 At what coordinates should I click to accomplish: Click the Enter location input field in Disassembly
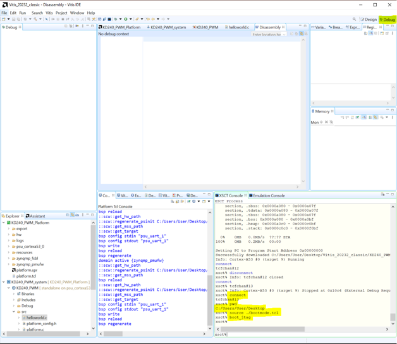(x=266, y=34)
